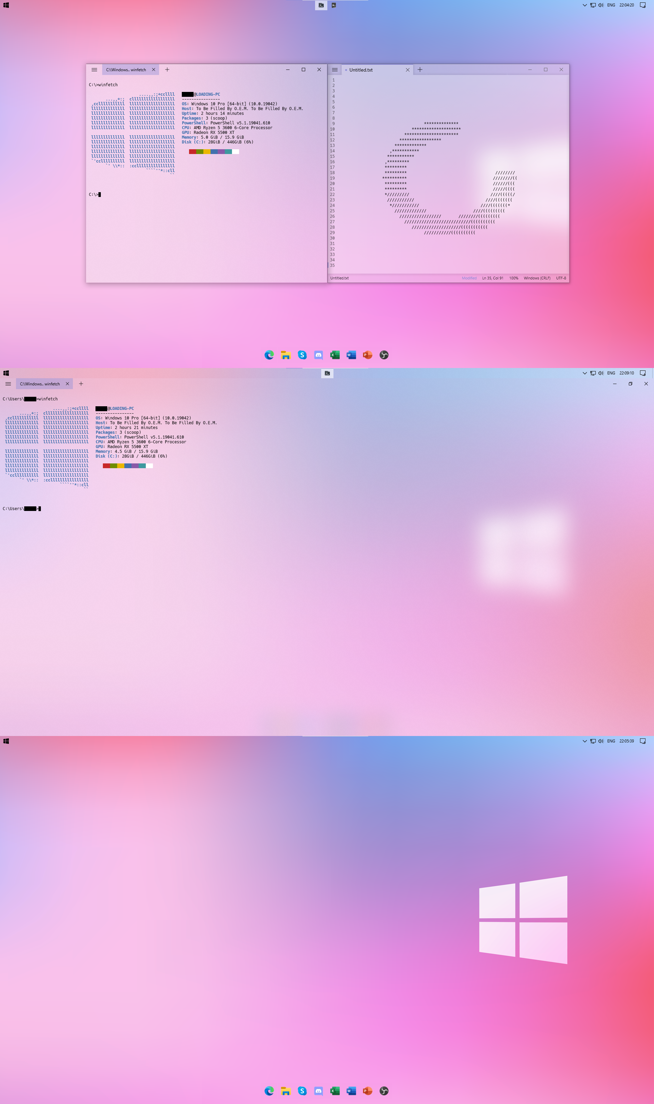Click the 100% zoom status entry

(514, 278)
